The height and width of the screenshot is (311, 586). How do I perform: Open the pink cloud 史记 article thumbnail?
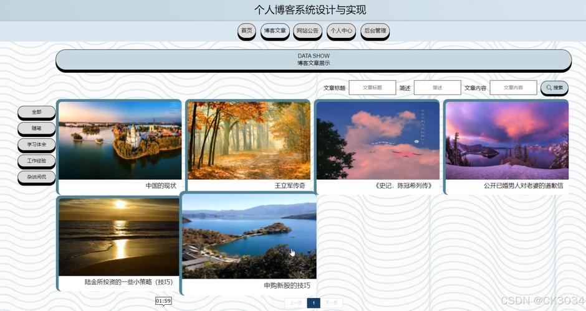[x=378, y=141]
